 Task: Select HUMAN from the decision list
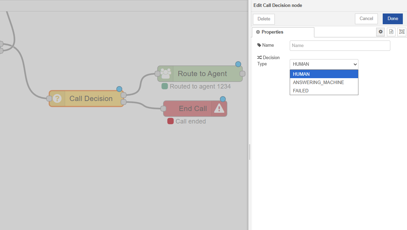(x=324, y=74)
